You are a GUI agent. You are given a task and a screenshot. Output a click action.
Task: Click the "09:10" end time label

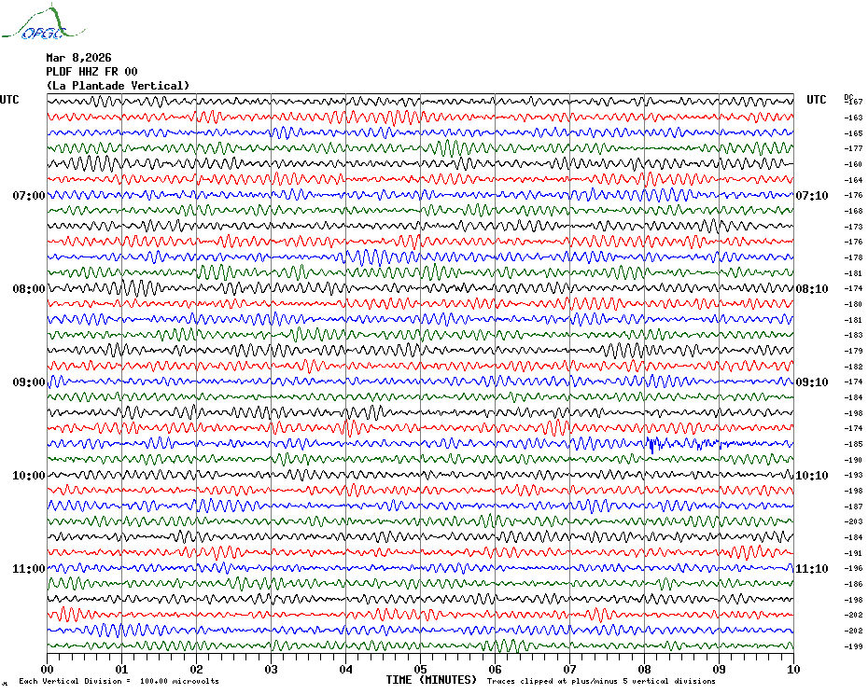[812, 382]
